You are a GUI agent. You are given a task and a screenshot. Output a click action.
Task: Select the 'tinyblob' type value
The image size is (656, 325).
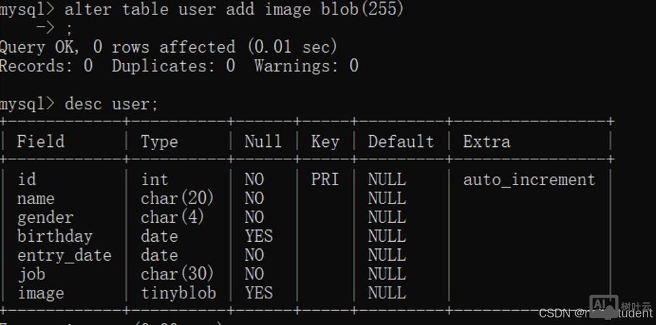(x=178, y=293)
